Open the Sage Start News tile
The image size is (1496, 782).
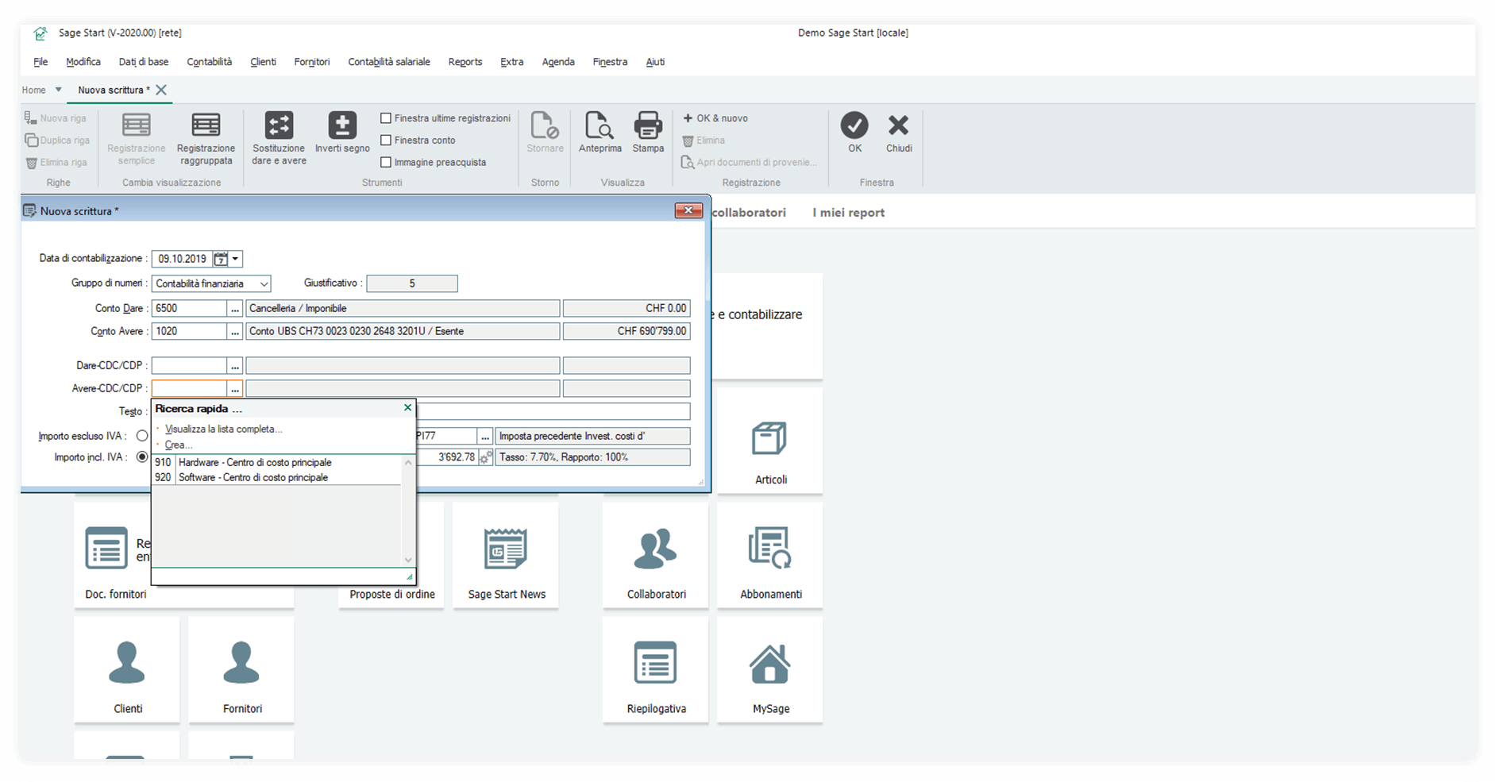tap(506, 555)
